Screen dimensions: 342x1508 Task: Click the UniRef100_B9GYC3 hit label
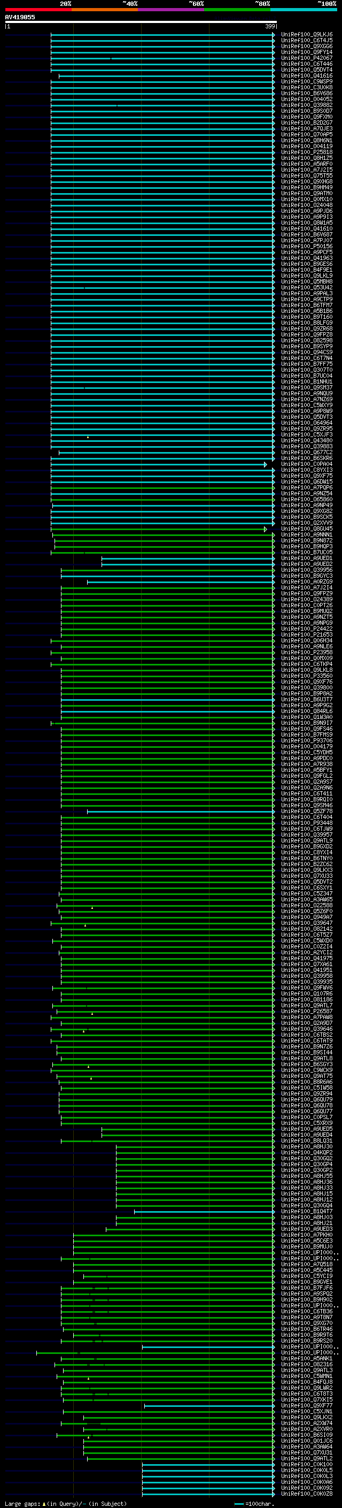coord(307,576)
